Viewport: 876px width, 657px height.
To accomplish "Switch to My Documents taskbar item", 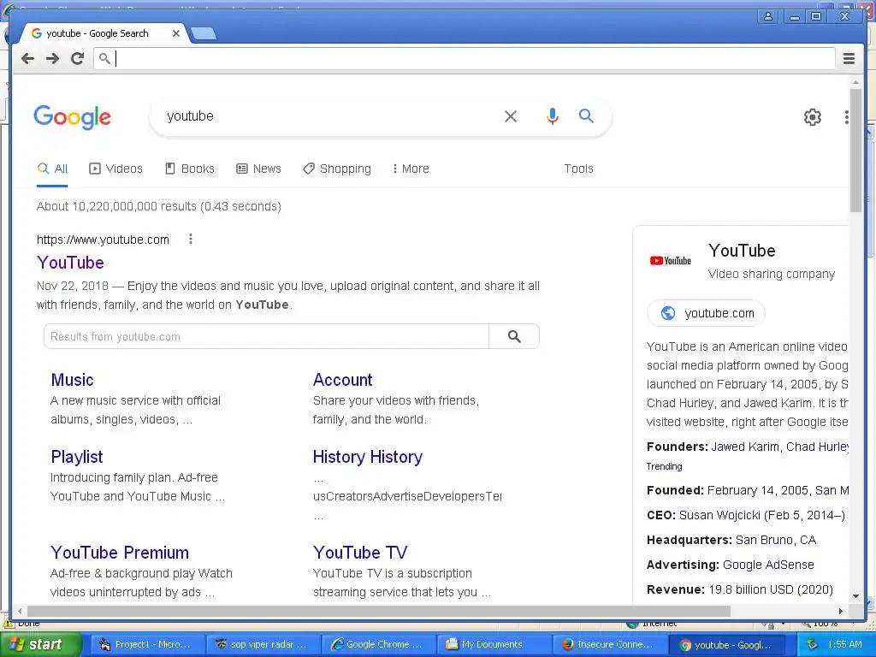I will coord(492,645).
